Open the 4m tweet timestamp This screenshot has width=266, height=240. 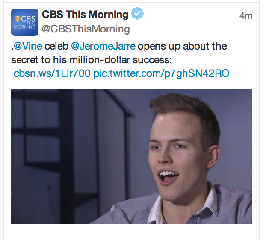(245, 15)
